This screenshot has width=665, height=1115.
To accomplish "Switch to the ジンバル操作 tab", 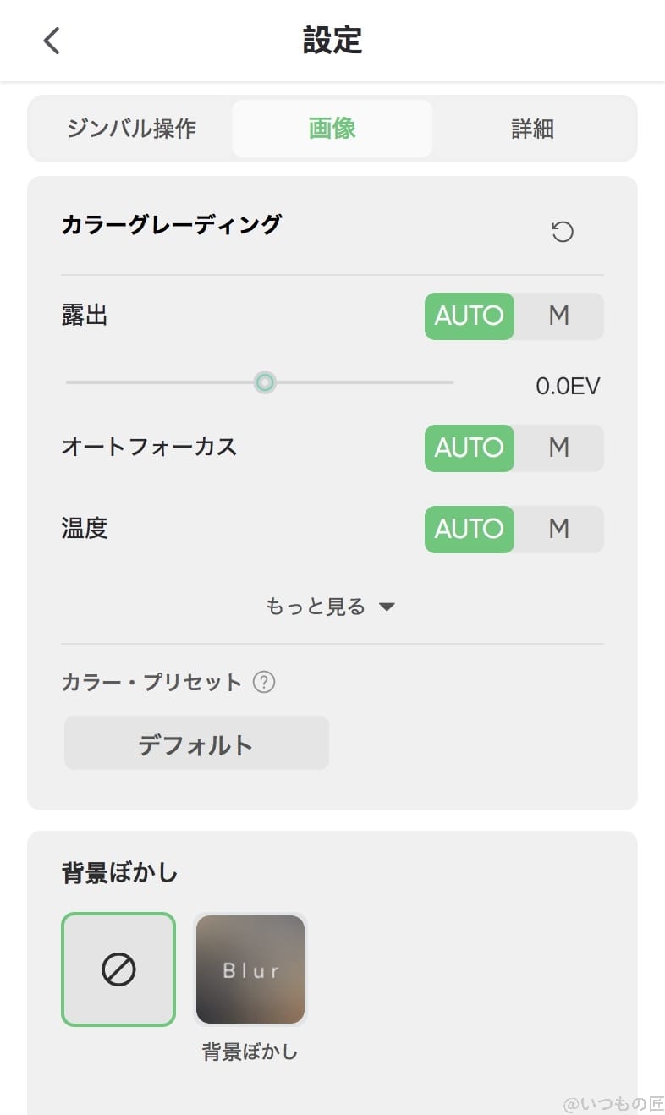I will (131, 129).
